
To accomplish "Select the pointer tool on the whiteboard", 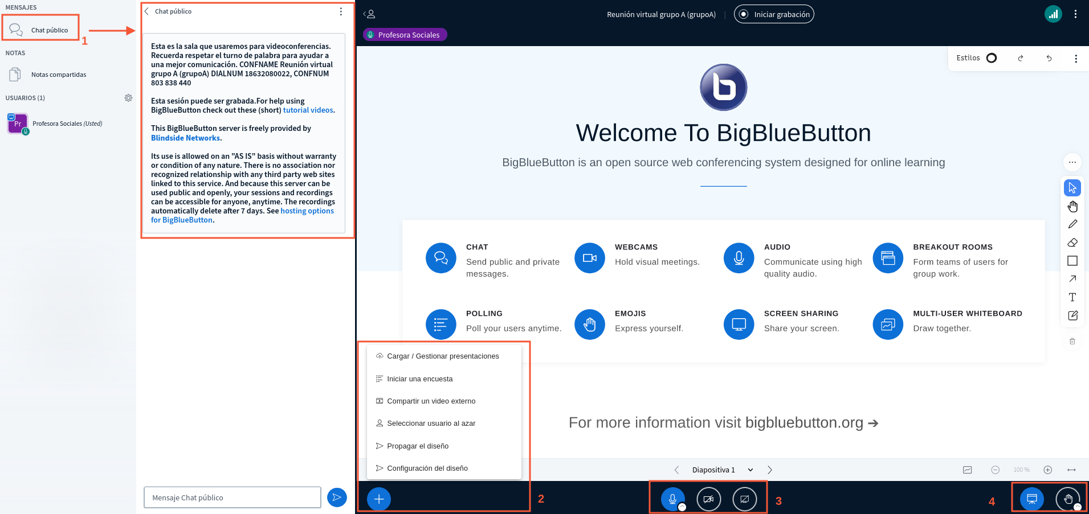I will click(1072, 188).
